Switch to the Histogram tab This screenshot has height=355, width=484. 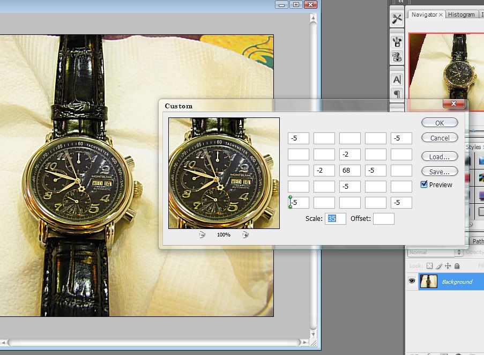pyautogui.click(x=461, y=14)
